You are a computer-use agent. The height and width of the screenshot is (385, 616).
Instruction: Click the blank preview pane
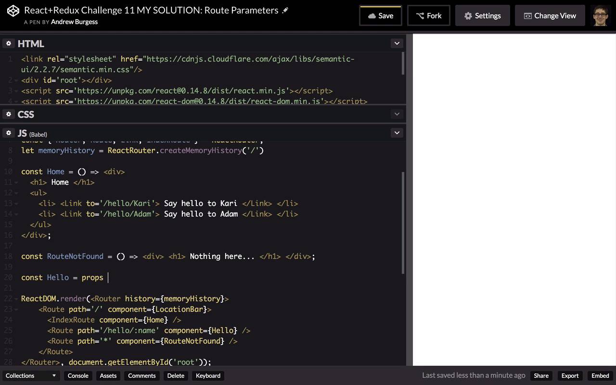pos(514,200)
